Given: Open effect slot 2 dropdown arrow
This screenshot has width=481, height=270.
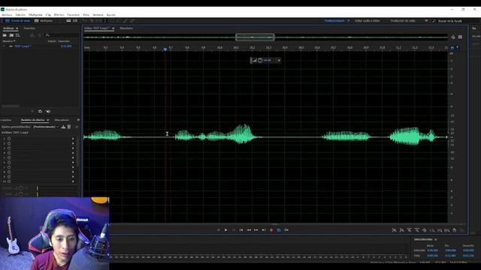Looking at the screenshot, I should pos(73,143).
